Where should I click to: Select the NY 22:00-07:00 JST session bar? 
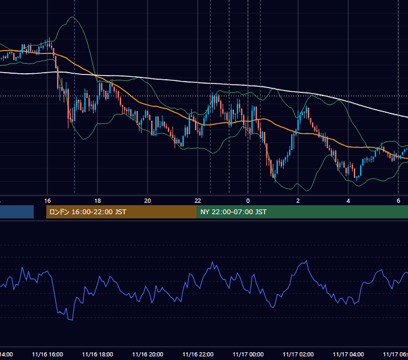pos(302,212)
